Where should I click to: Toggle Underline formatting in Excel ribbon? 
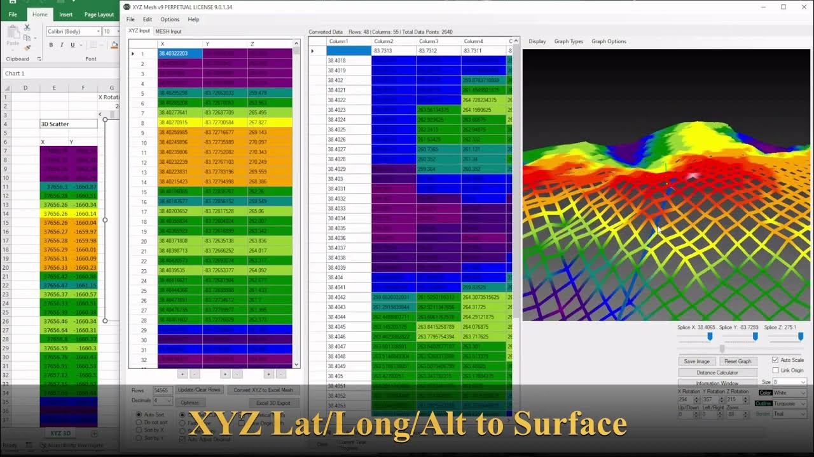(x=72, y=45)
